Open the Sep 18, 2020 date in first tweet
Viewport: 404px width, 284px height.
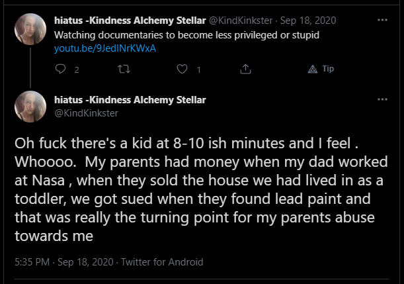(308, 21)
